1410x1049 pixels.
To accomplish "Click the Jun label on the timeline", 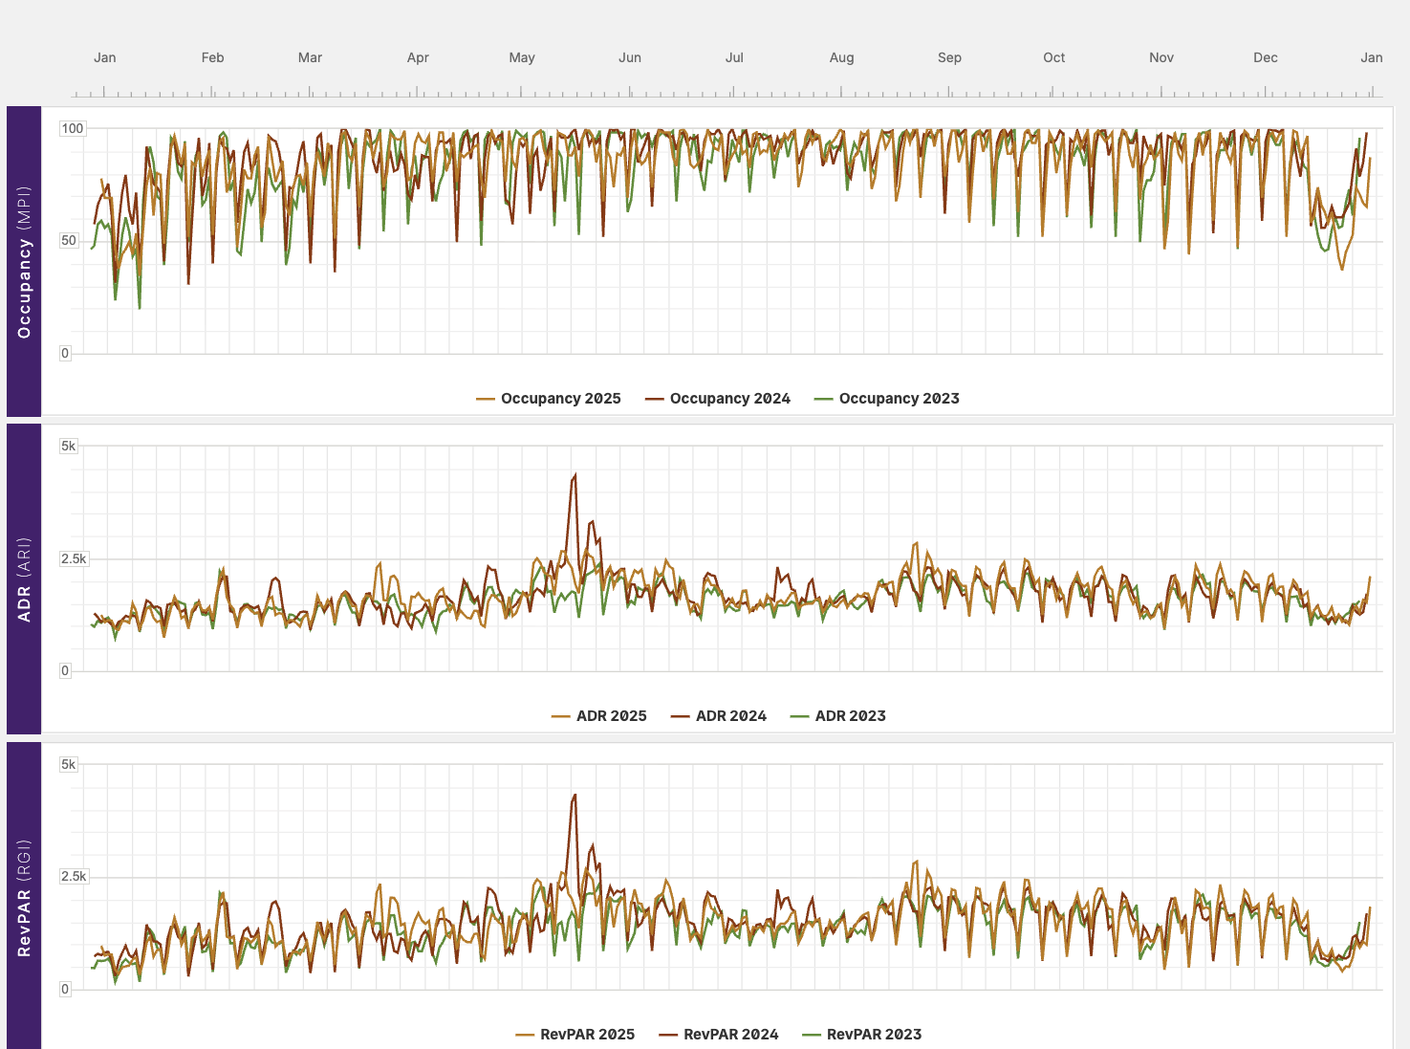I will pos(630,57).
